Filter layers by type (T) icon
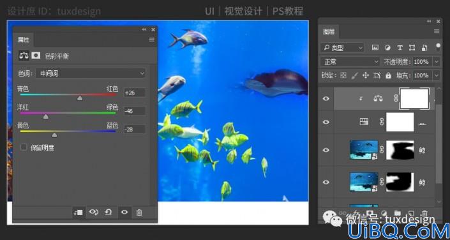The image size is (450, 240). pos(400,48)
